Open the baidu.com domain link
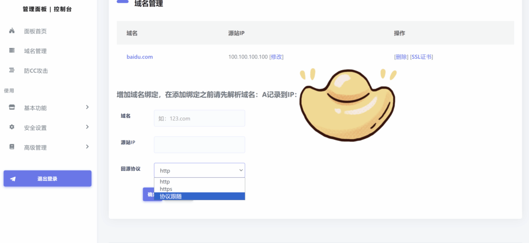529x243 pixels. [x=139, y=57]
